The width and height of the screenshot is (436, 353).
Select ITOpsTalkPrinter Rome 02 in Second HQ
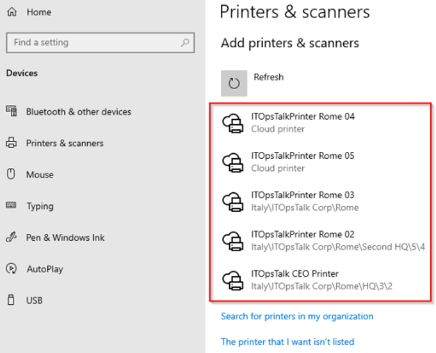pyautogui.click(x=320, y=241)
